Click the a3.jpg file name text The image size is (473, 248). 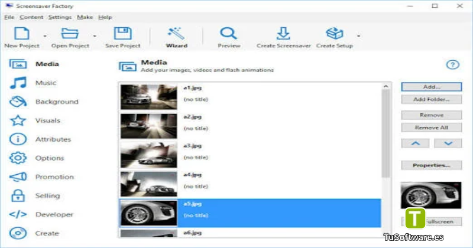(193, 146)
